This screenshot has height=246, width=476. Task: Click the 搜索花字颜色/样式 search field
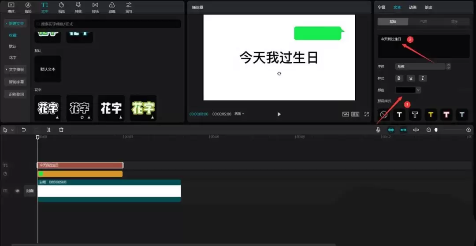pos(108,24)
